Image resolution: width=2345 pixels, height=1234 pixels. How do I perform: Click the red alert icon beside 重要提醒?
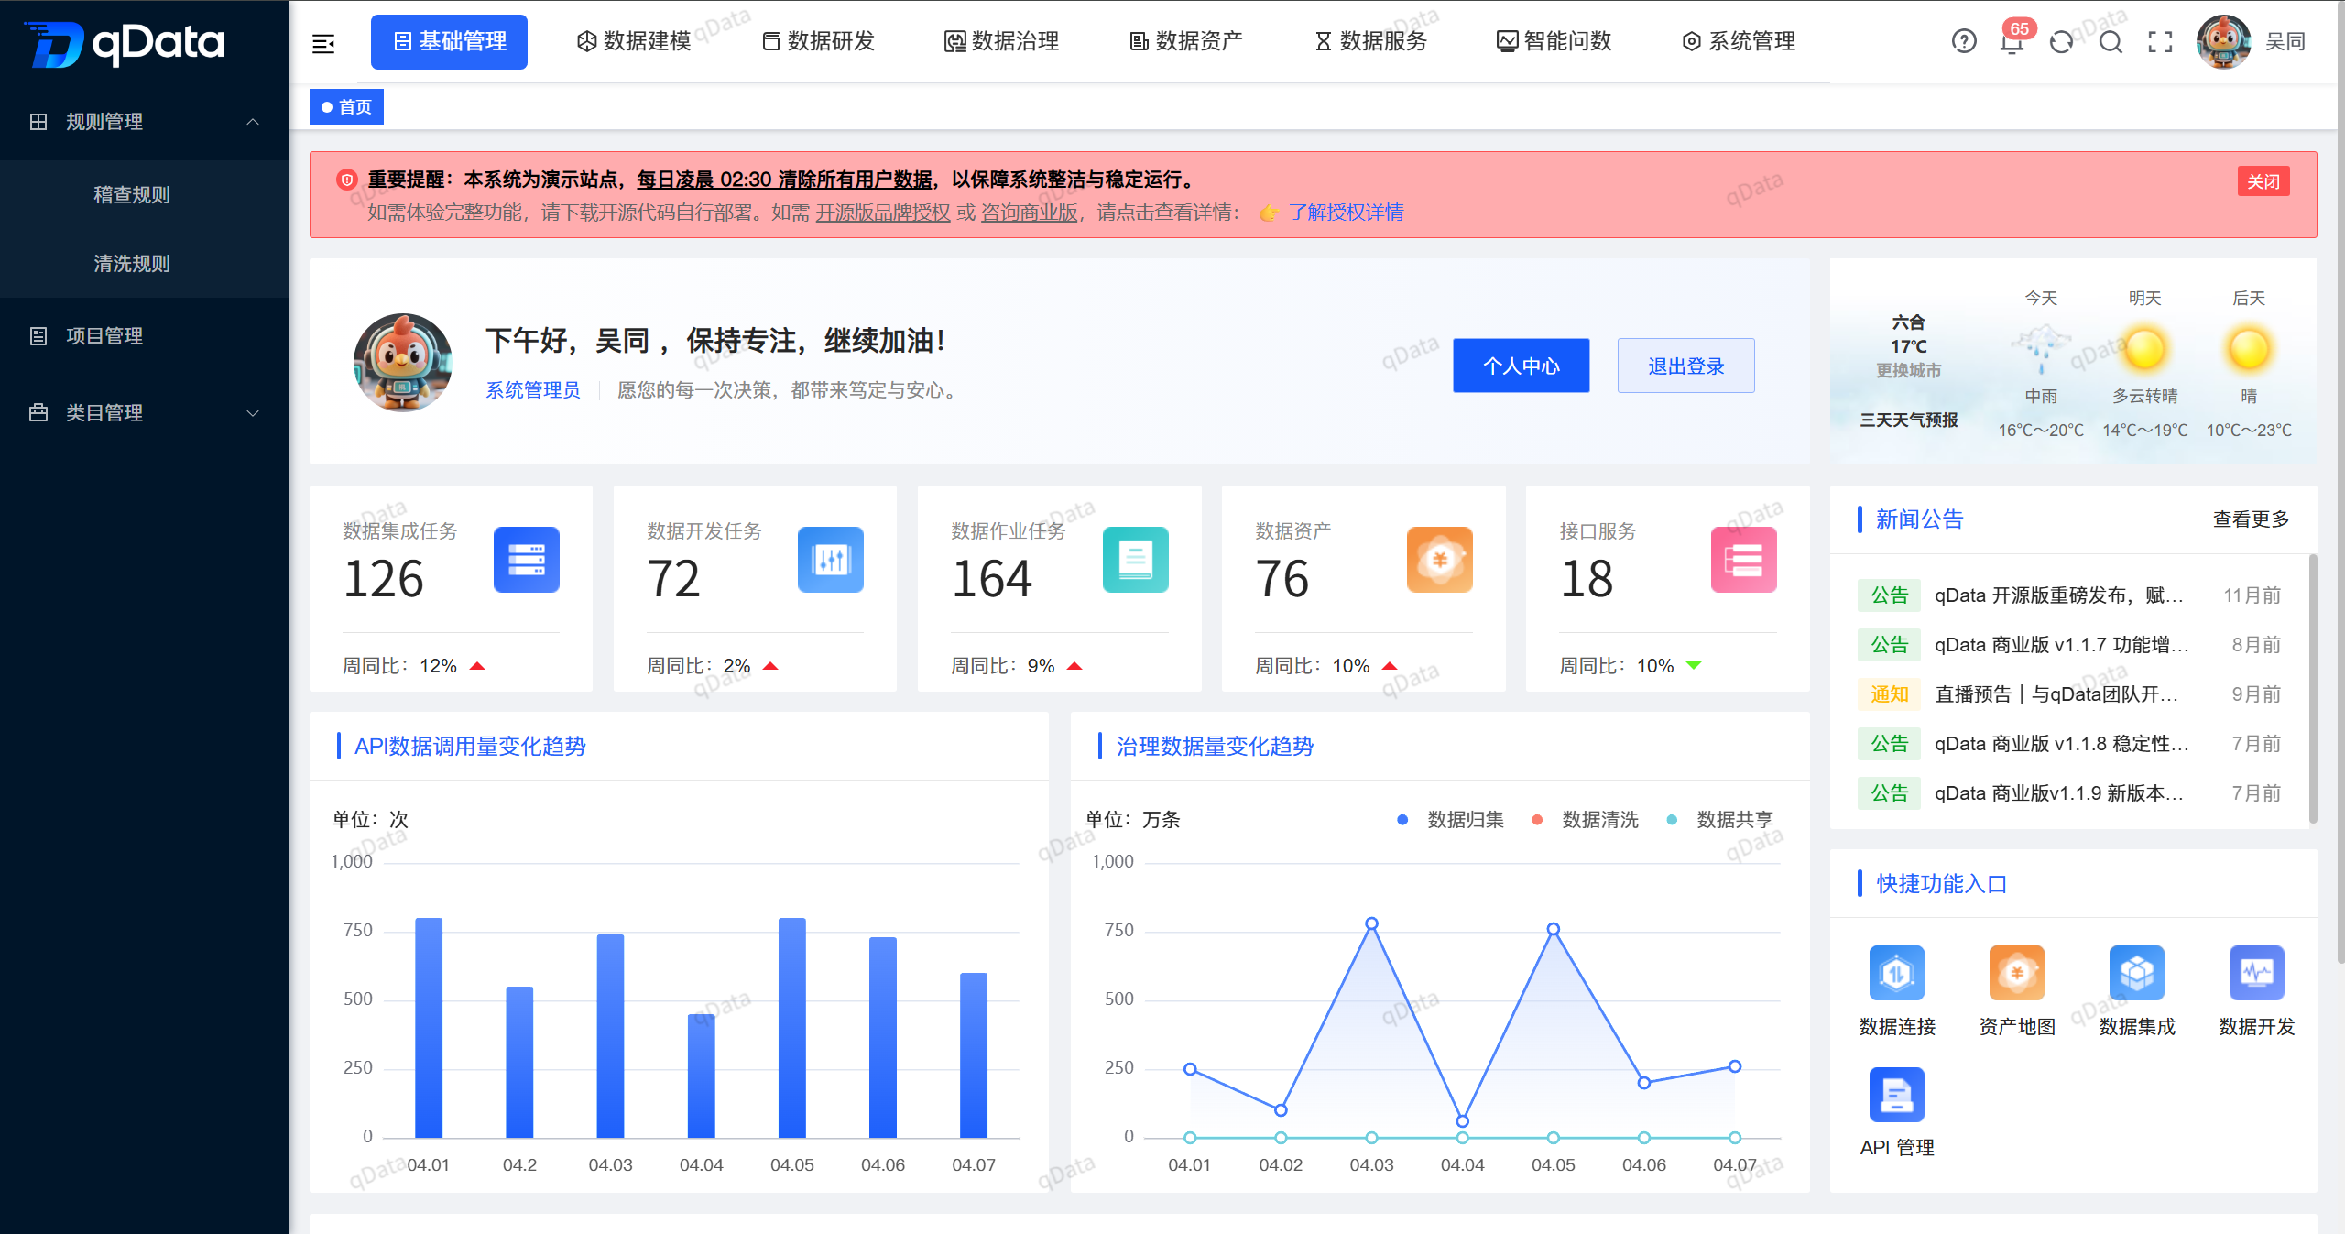pos(347,180)
